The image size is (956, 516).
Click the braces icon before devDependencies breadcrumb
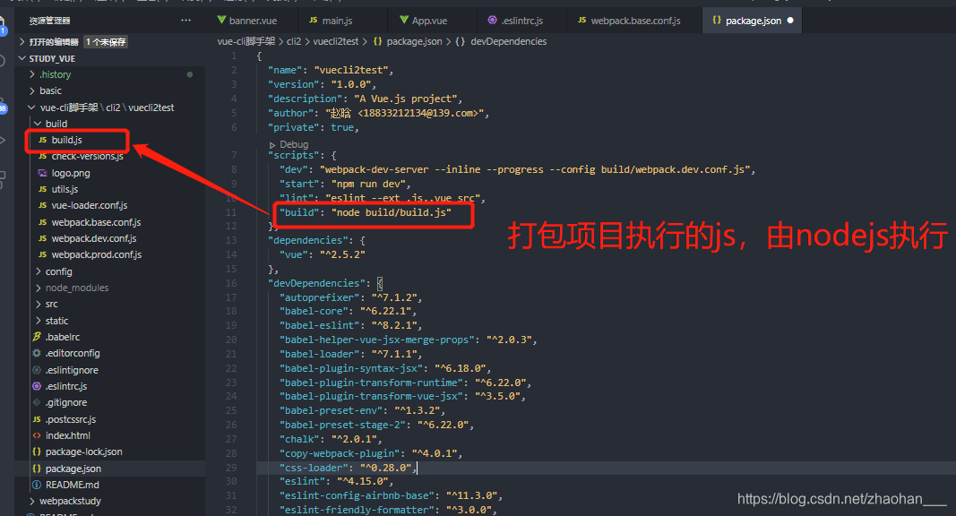(461, 41)
